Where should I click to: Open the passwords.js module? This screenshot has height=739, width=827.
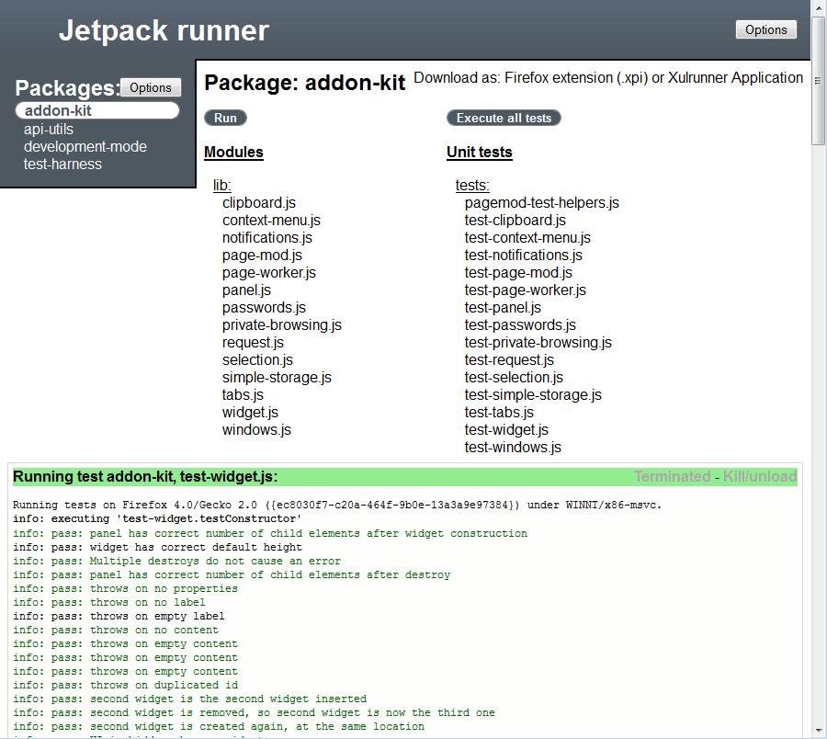[265, 307]
